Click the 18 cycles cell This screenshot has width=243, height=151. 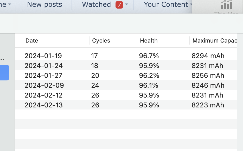pyautogui.click(x=94, y=66)
